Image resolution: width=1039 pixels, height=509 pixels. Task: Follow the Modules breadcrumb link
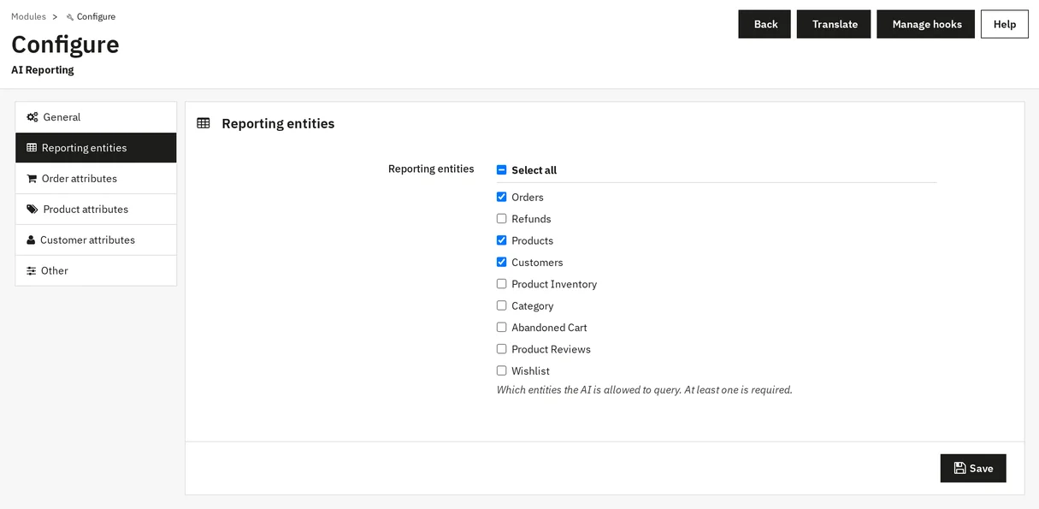[x=28, y=17]
